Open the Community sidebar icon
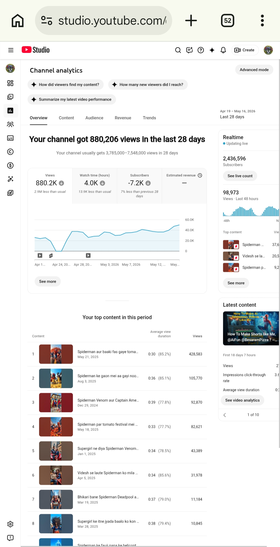 pyautogui.click(x=10, y=124)
